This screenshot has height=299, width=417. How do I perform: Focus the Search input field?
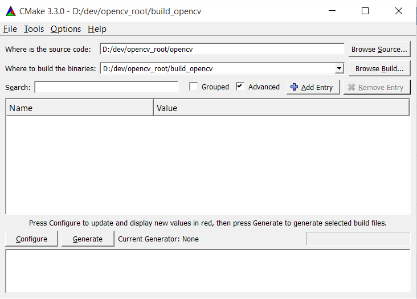(x=107, y=87)
